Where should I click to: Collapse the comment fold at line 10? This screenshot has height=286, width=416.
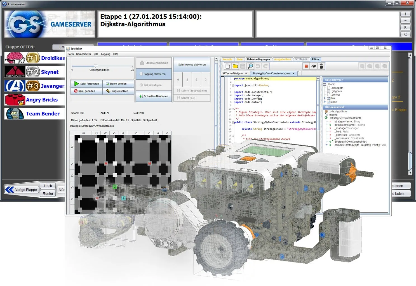tap(233, 109)
